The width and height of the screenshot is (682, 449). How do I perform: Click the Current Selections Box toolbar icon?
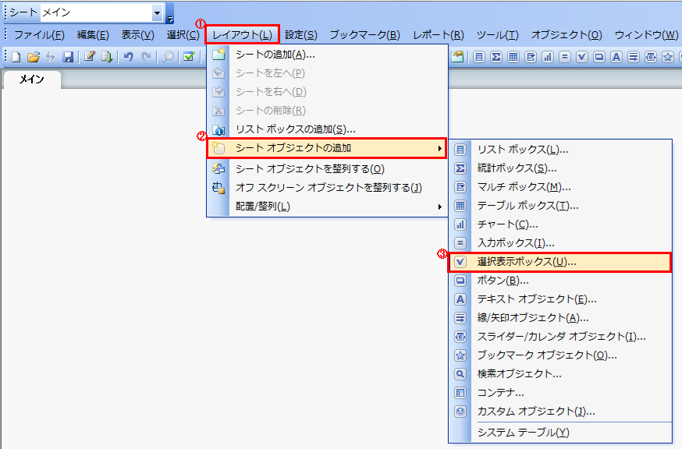click(x=582, y=57)
